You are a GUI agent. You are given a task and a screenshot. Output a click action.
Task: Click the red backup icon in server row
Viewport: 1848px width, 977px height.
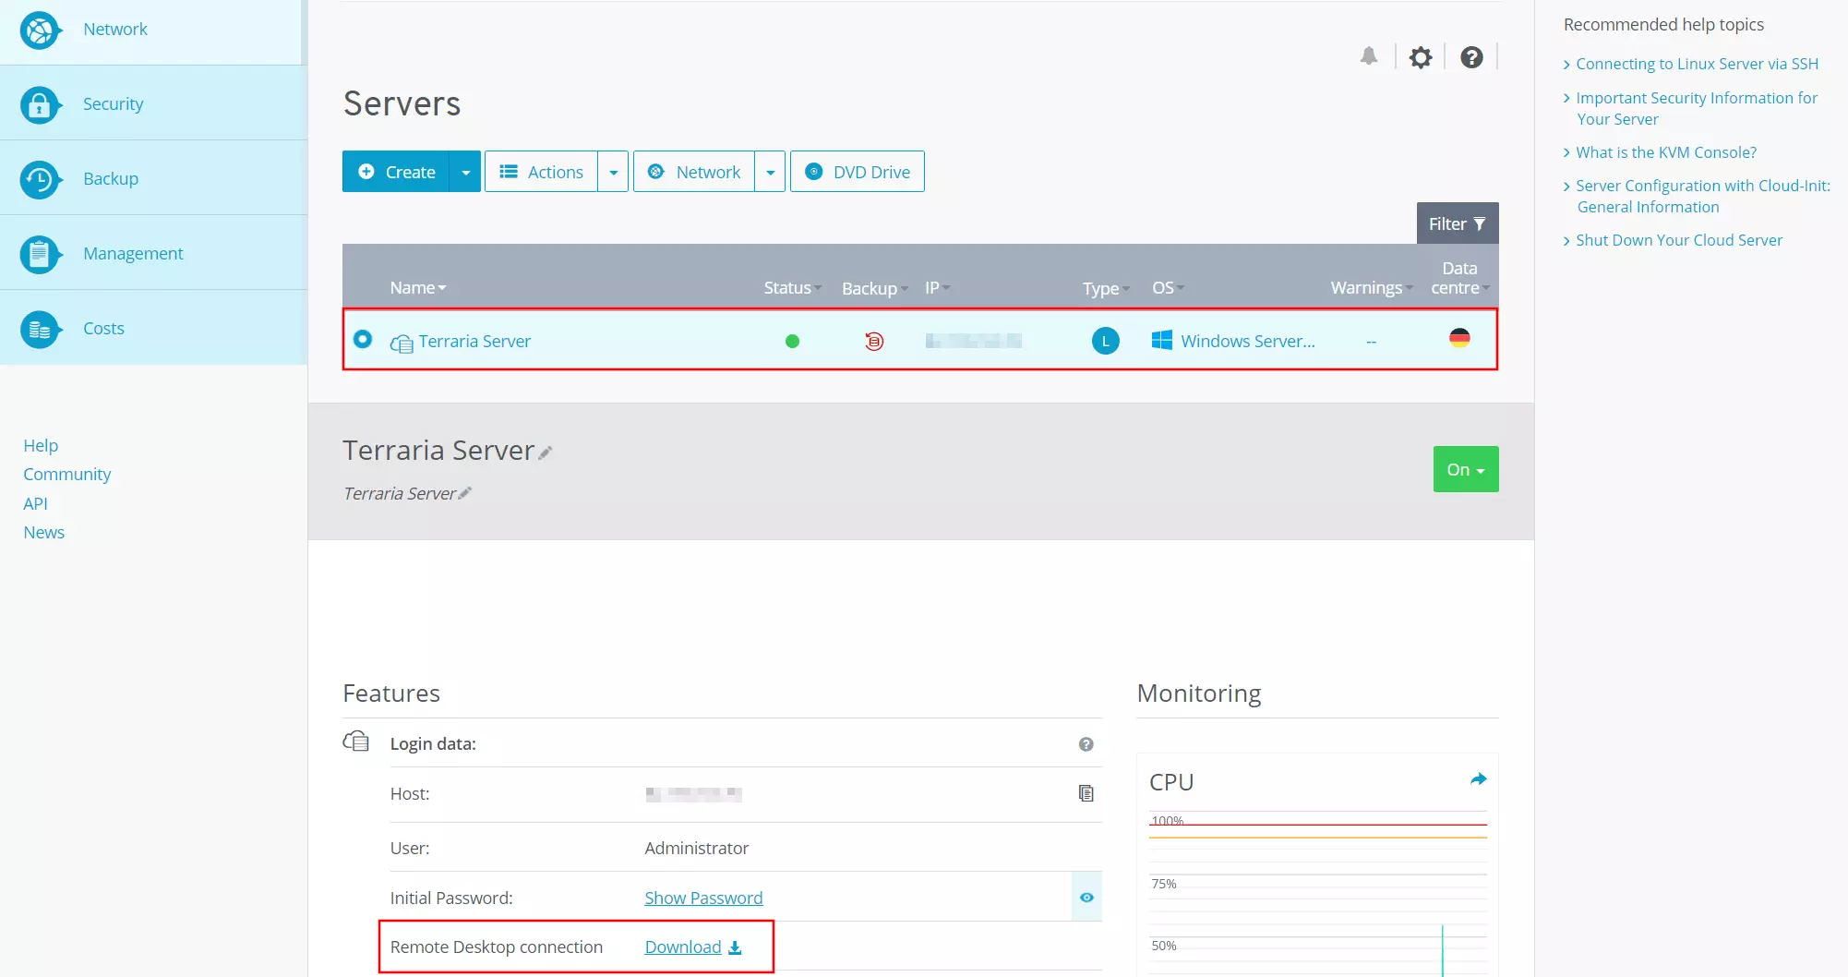pyautogui.click(x=874, y=341)
